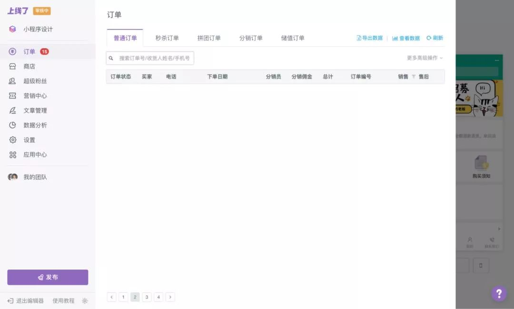Click the order search input field
Screen dimensions: 514x309
[x=150, y=58]
